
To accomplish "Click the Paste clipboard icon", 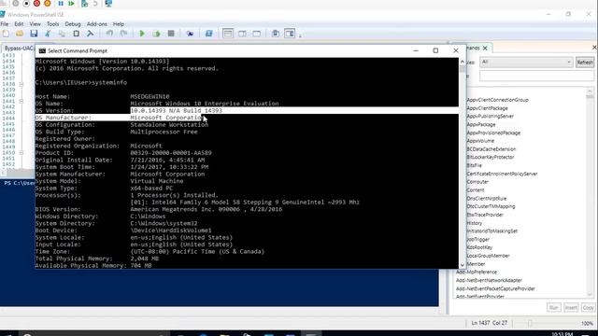I will click(x=77, y=34).
